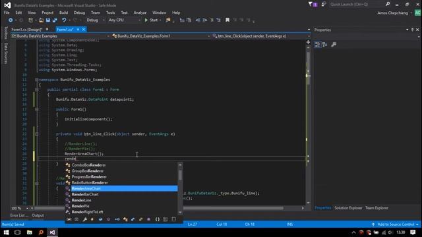Screen dimensions: 422x237
Task: Toggle the snippet filter at IntelliSense bar end
Action: point(174,219)
